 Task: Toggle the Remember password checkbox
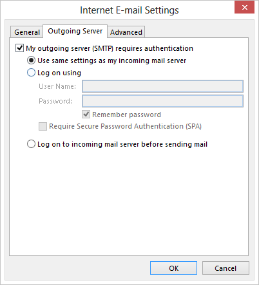click(86, 115)
